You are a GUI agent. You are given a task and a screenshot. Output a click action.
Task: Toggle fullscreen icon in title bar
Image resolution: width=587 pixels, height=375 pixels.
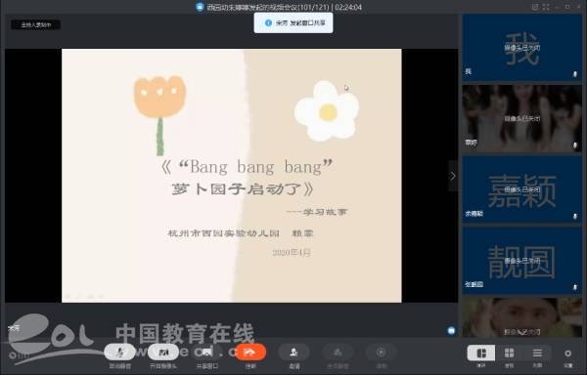tap(546, 7)
